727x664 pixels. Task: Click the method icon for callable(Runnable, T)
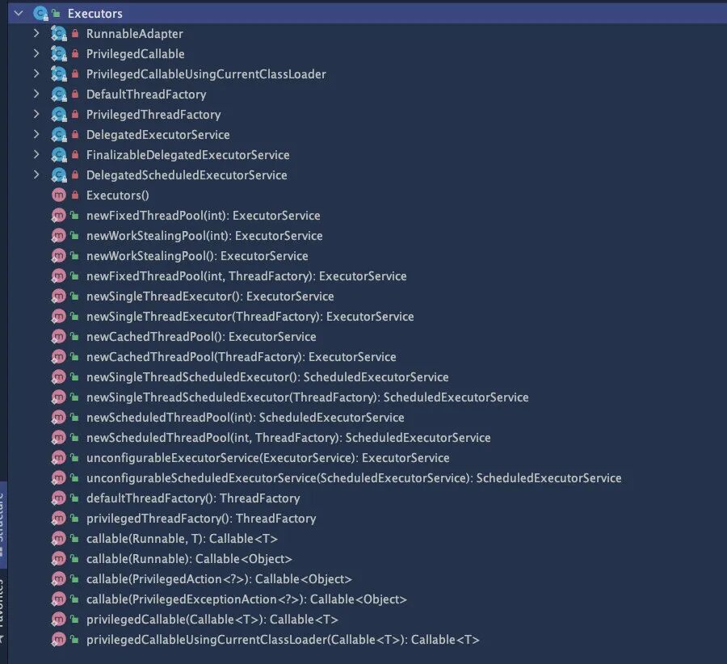click(x=58, y=539)
